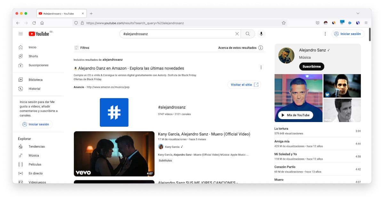This screenshot has width=384, height=200.
Task: Open the YouTube guide hamburger menu
Action: coord(21,34)
